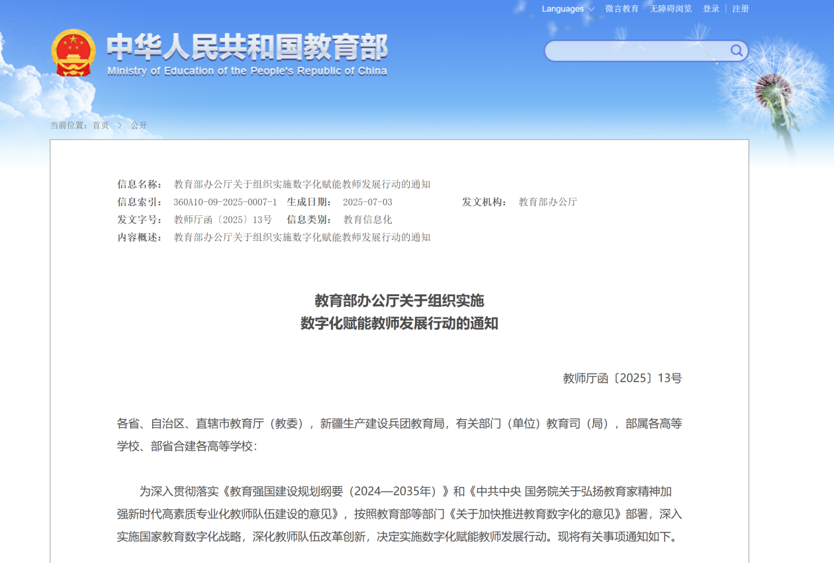Click issuing agency value 教育部办公厅
The image size is (834, 563).
click(548, 202)
